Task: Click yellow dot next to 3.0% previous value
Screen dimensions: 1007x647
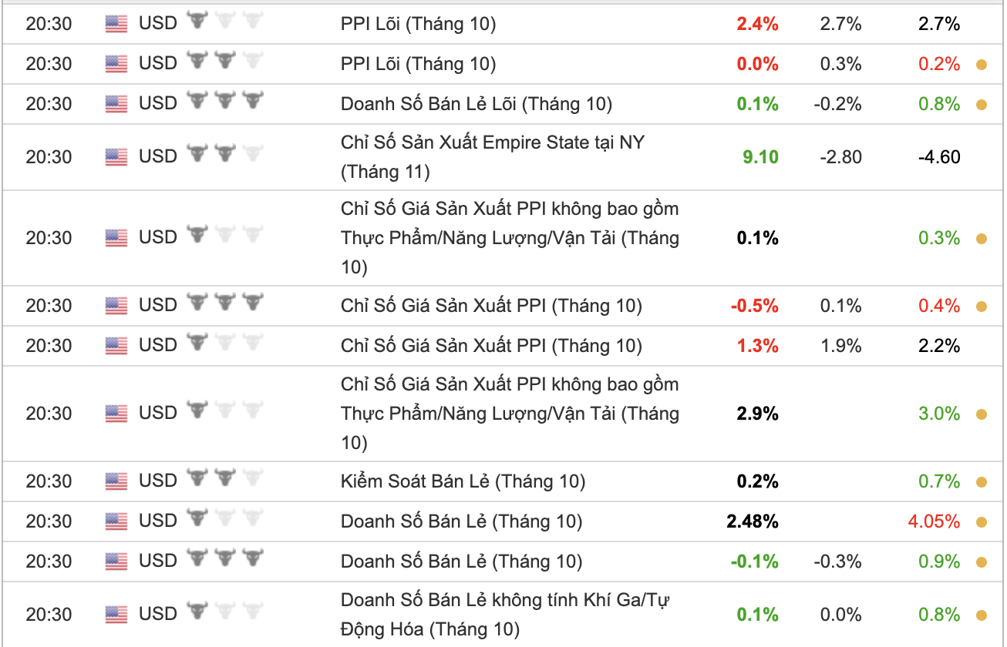Action: click(x=982, y=414)
